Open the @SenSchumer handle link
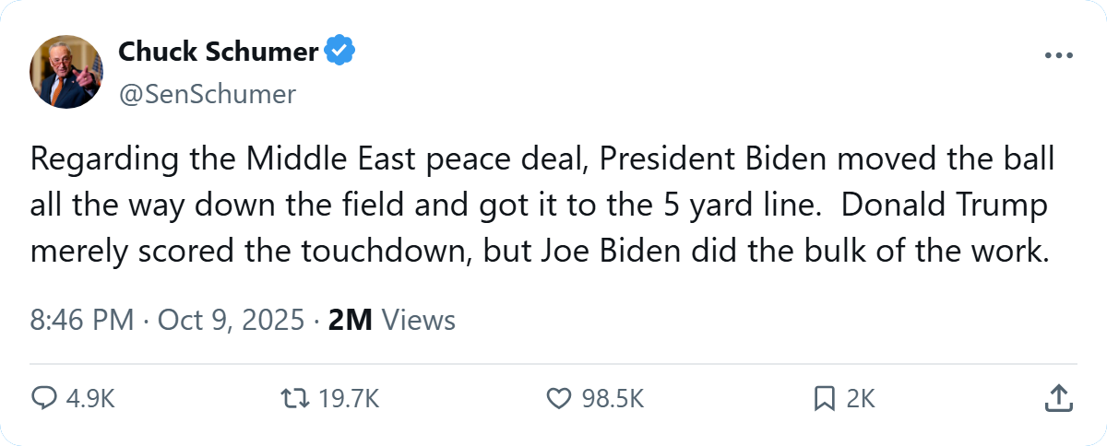Viewport: 1107px width, 446px height. click(x=207, y=94)
